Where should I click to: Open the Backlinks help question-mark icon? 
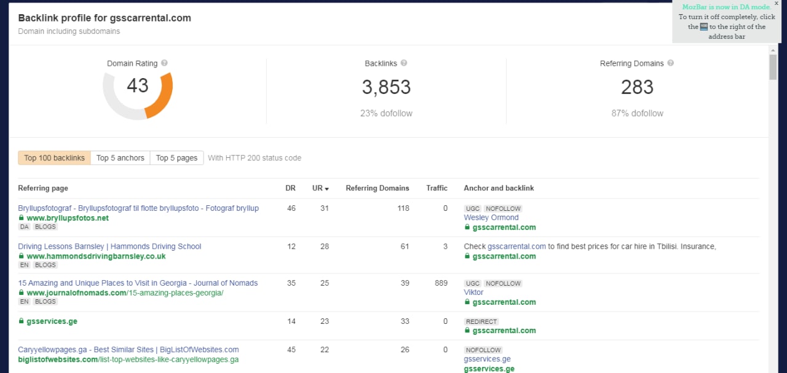(404, 63)
